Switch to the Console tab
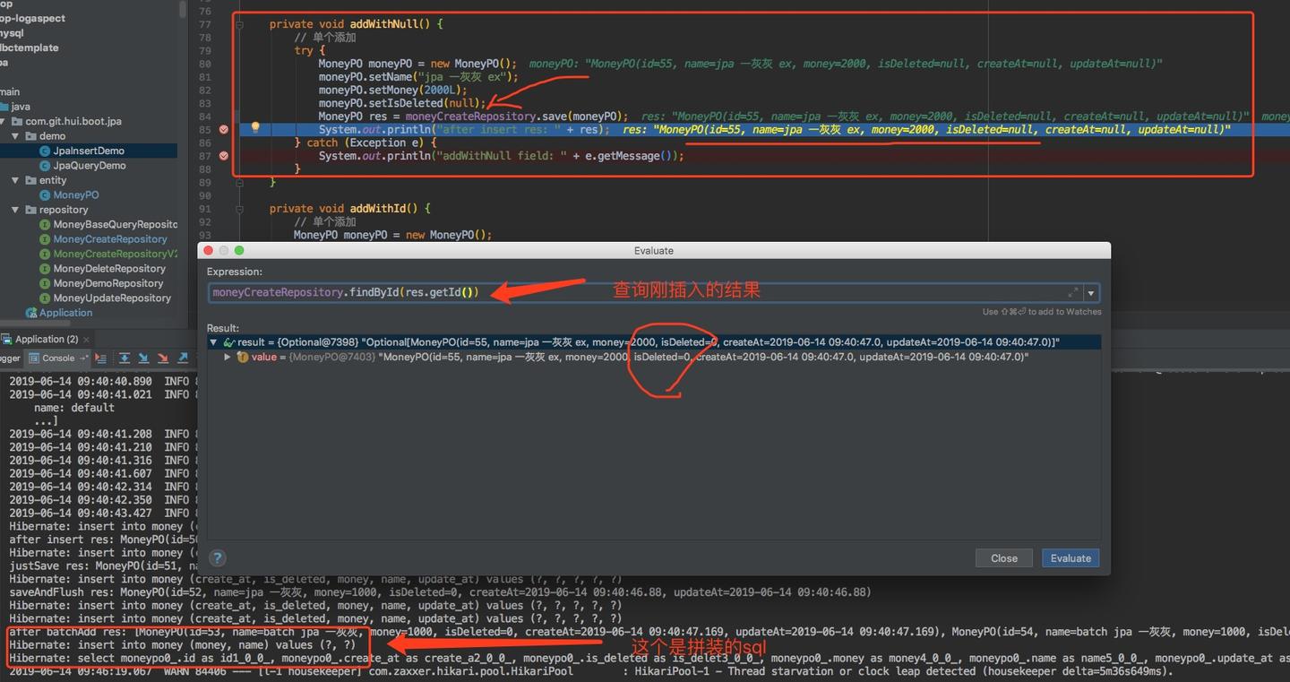1290x682 pixels. click(x=57, y=357)
